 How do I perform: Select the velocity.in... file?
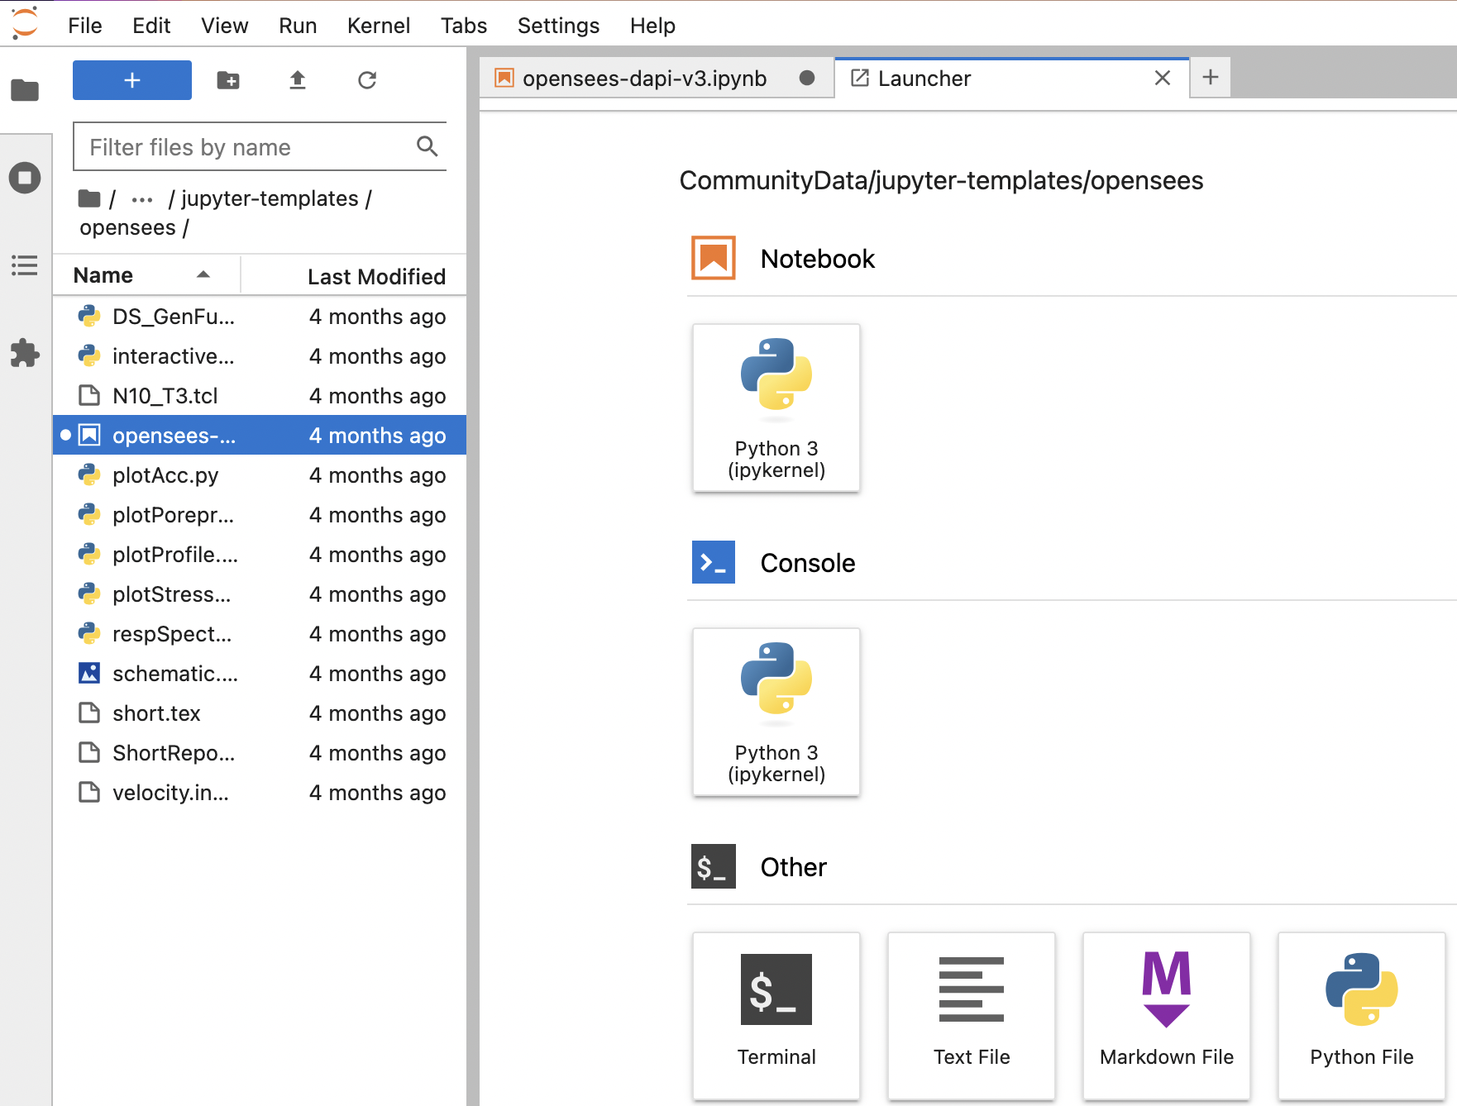[x=260, y=793]
